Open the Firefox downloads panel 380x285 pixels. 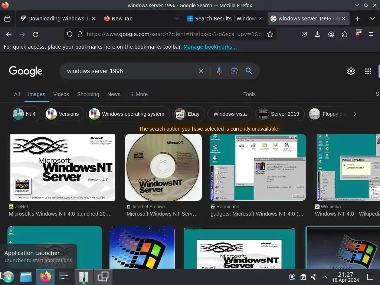[318, 35]
